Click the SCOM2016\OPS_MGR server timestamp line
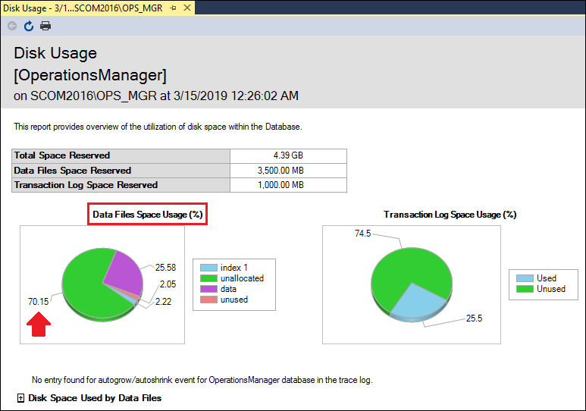The width and height of the screenshot is (586, 411). pos(156,96)
